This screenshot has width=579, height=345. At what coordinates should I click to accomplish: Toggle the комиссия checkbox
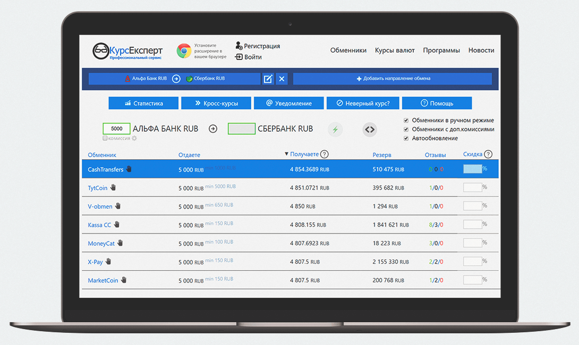pos(105,138)
